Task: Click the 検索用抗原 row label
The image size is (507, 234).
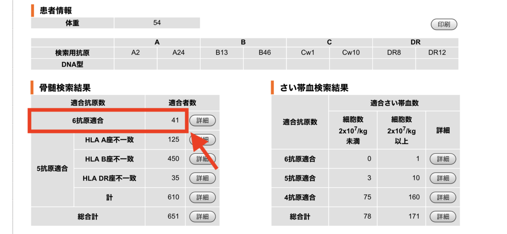Action: [x=72, y=53]
